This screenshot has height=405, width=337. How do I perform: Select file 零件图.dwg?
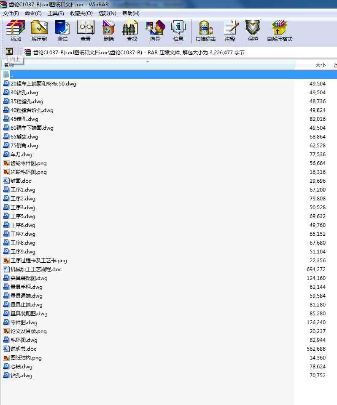click(x=24, y=322)
